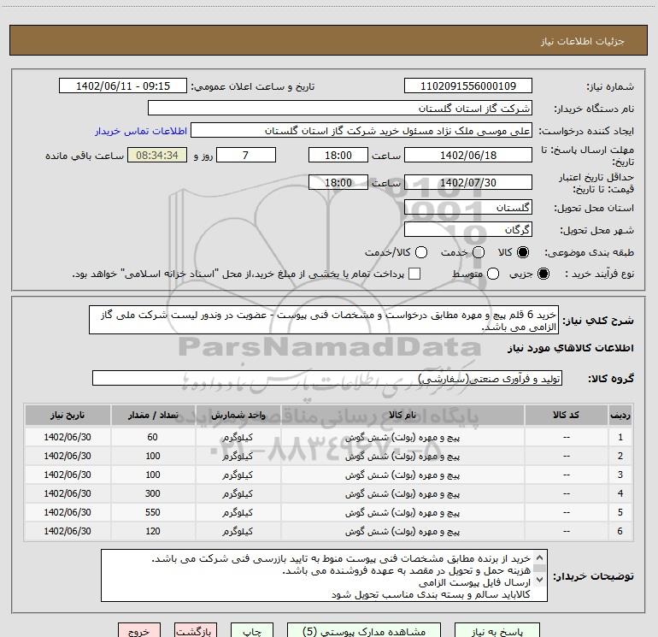Click the delivery province field گلستان
Screen dimensions: 658x637
(x=468, y=207)
